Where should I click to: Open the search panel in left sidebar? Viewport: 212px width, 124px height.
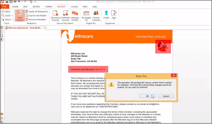click(x=2, y=28)
